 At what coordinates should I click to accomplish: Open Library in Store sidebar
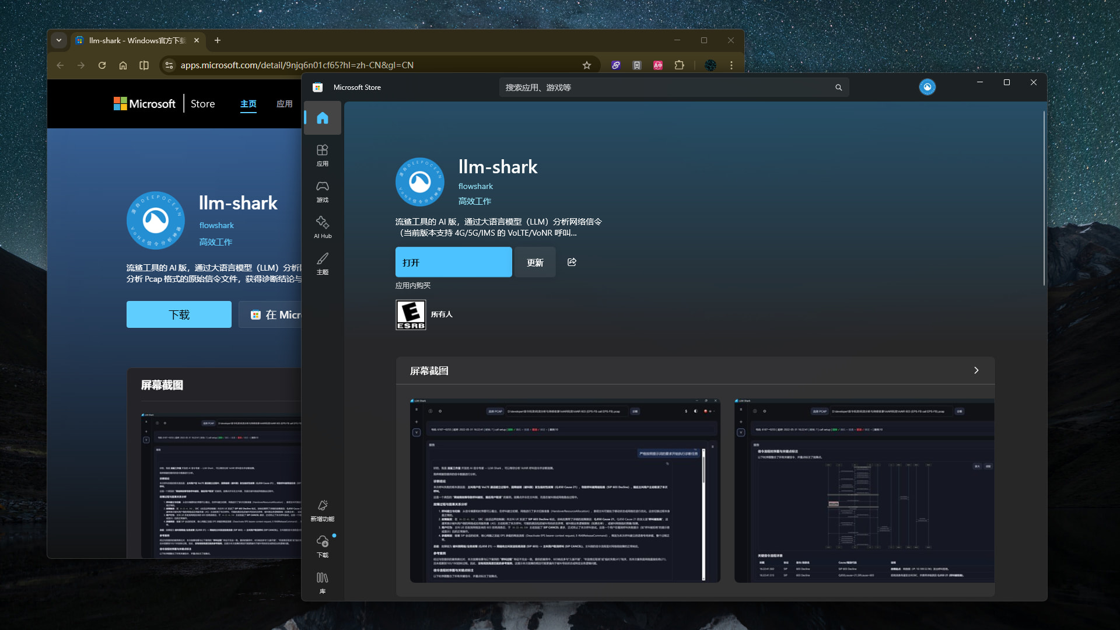pyautogui.click(x=323, y=582)
